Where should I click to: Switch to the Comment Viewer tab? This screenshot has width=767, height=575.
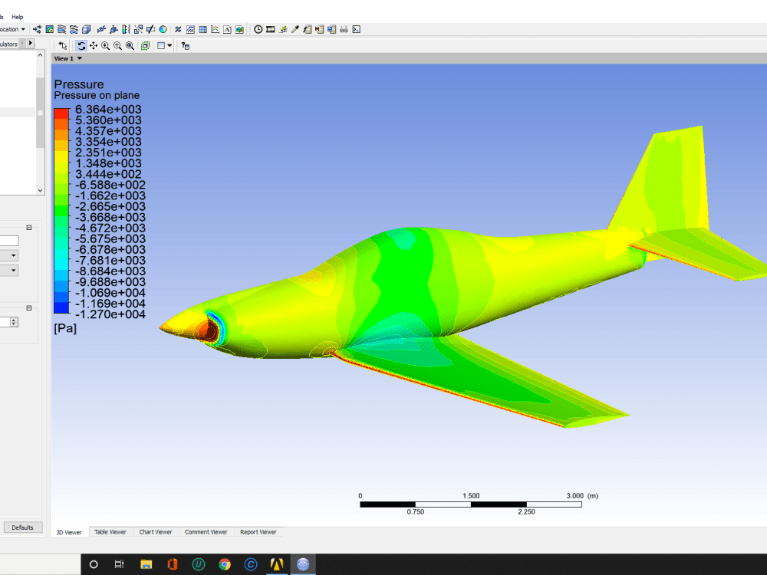coord(206,532)
